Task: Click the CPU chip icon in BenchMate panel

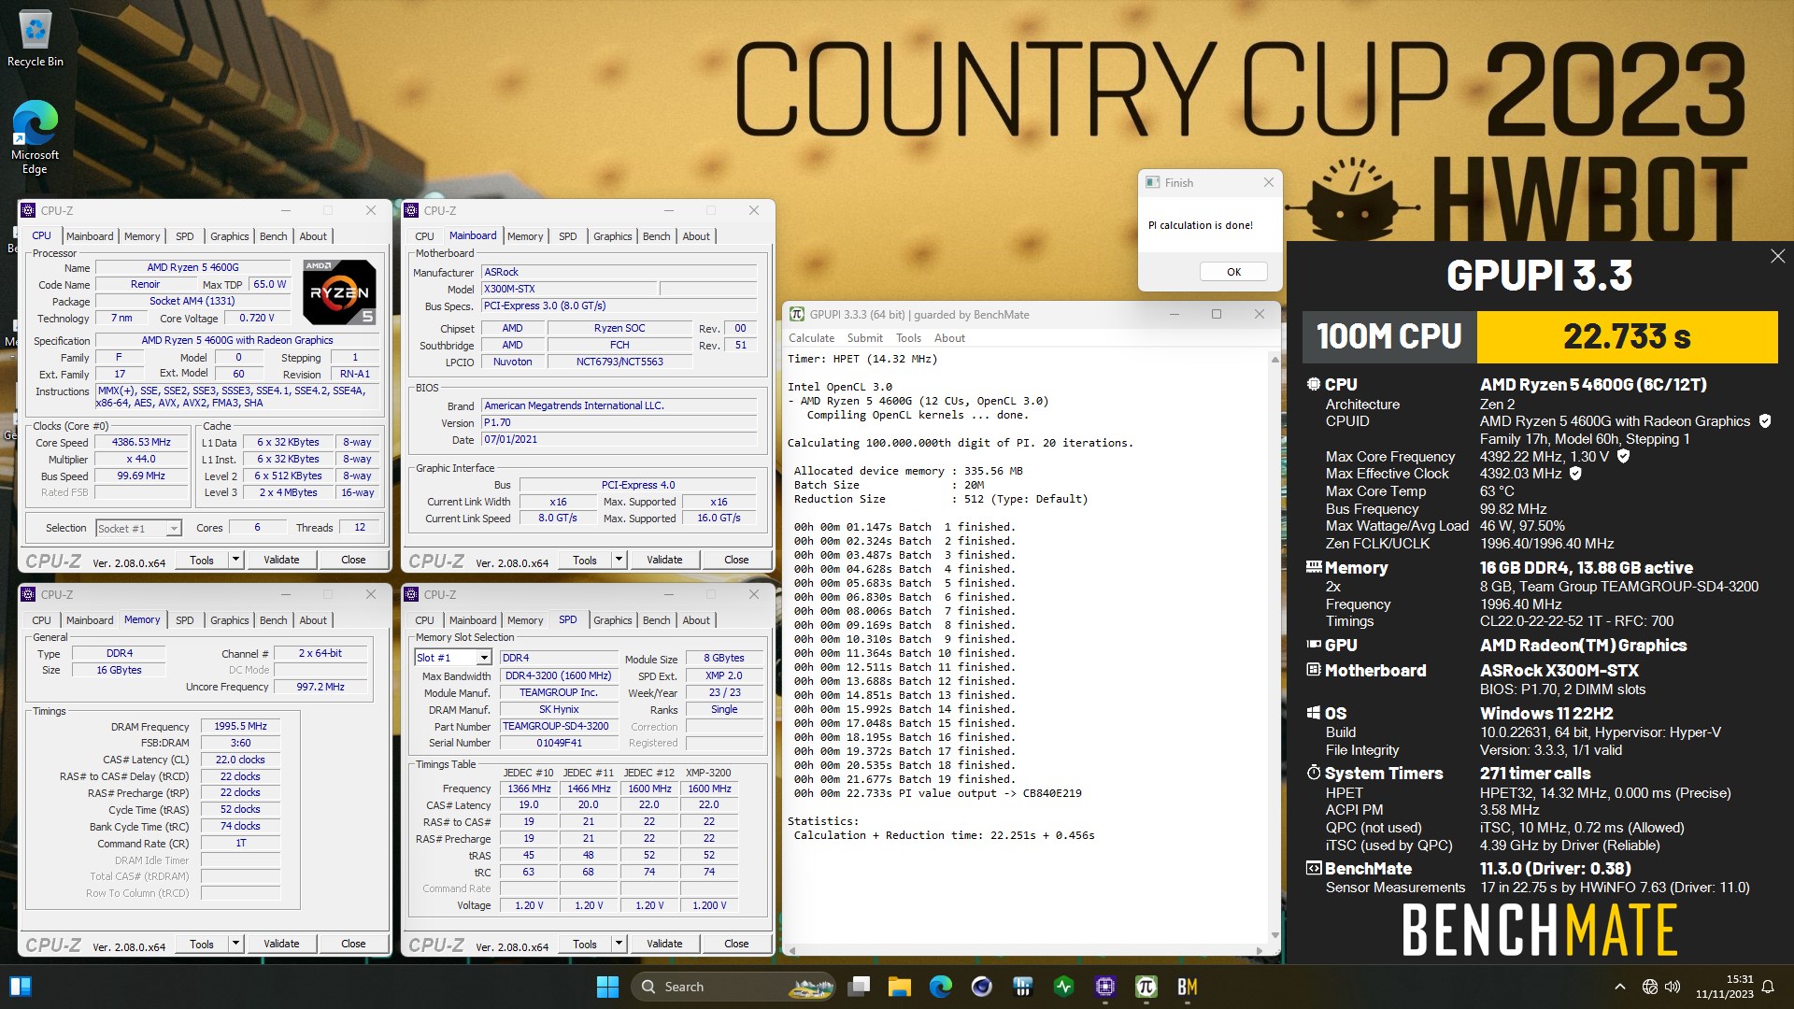Action: pyautogui.click(x=1313, y=384)
